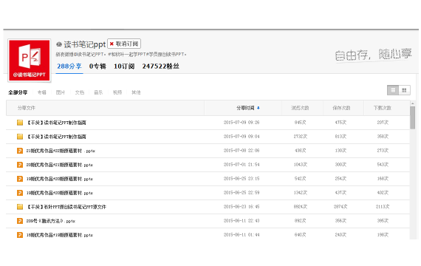The width and height of the screenshot is (421, 266).
Task: Open file 18期优秀作品+19期原稿素材.pptx
Action: [60, 235]
